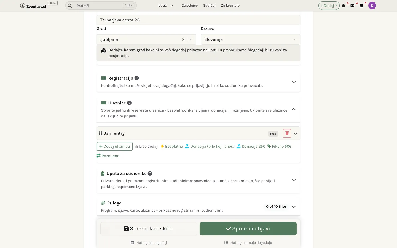
Task: Expand the Upute za sudionike section
Action: pyautogui.click(x=294, y=180)
